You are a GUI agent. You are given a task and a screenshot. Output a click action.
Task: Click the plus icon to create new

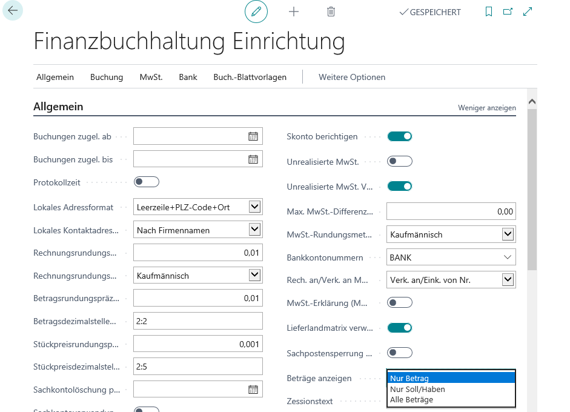294,12
